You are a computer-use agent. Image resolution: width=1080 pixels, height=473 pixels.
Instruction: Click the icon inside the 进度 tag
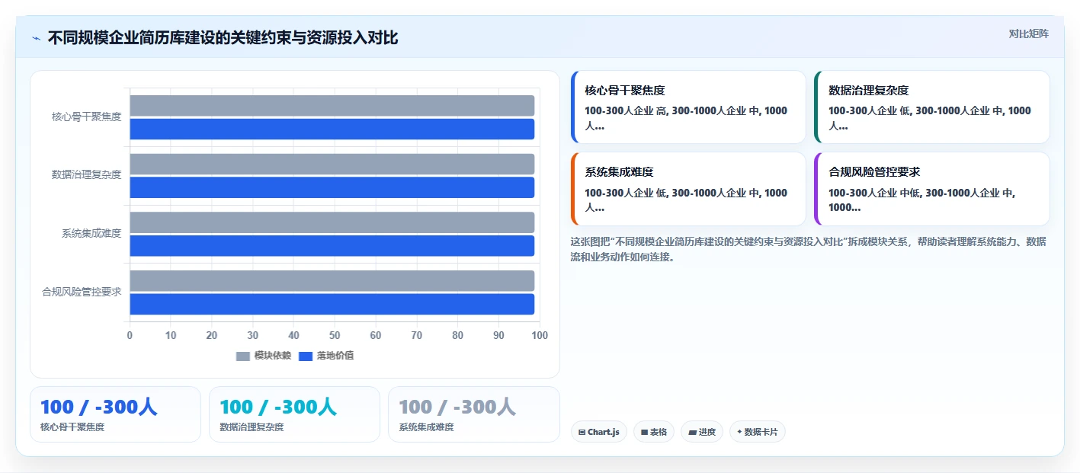pos(692,432)
